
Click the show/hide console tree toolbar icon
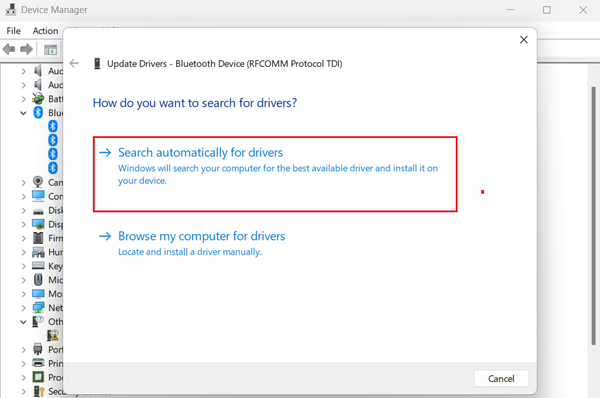tap(50, 50)
